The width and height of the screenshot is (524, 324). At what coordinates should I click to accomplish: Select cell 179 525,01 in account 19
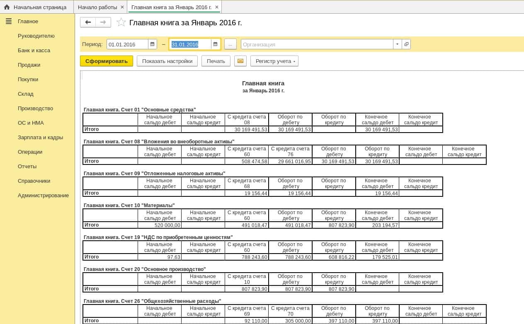377,257
